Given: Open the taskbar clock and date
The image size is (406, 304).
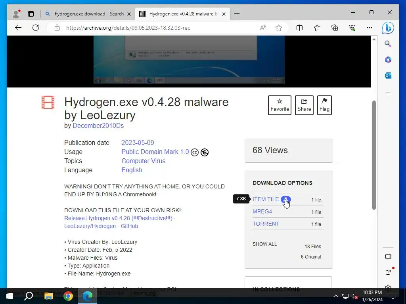Looking at the screenshot, I should click(x=372, y=296).
